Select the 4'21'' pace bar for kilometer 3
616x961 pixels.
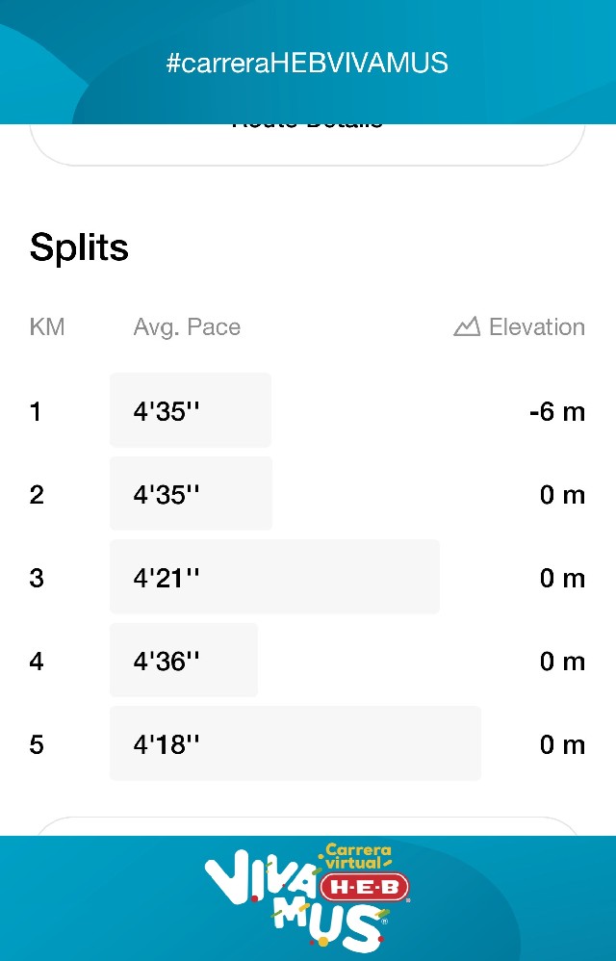pos(274,578)
